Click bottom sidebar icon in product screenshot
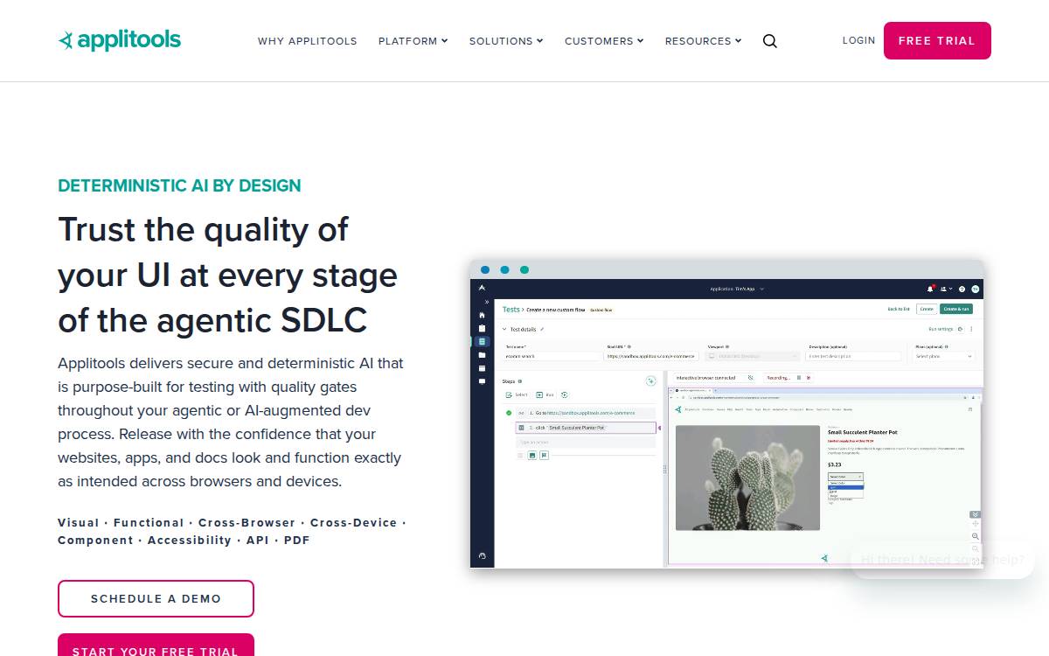This screenshot has width=1049, height=656. 482,555
